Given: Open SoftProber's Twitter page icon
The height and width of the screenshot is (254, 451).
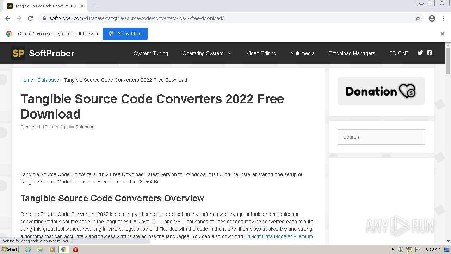Looking at the screenshot, I should [x=420, y=53].
